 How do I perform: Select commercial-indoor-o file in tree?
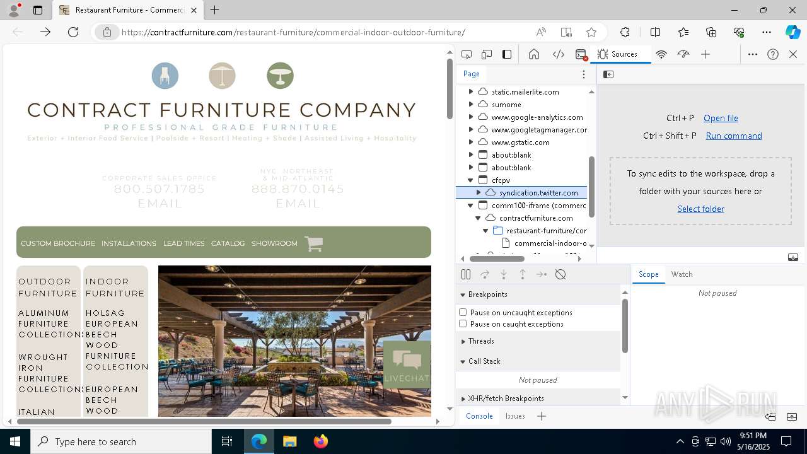coord(550,243)
